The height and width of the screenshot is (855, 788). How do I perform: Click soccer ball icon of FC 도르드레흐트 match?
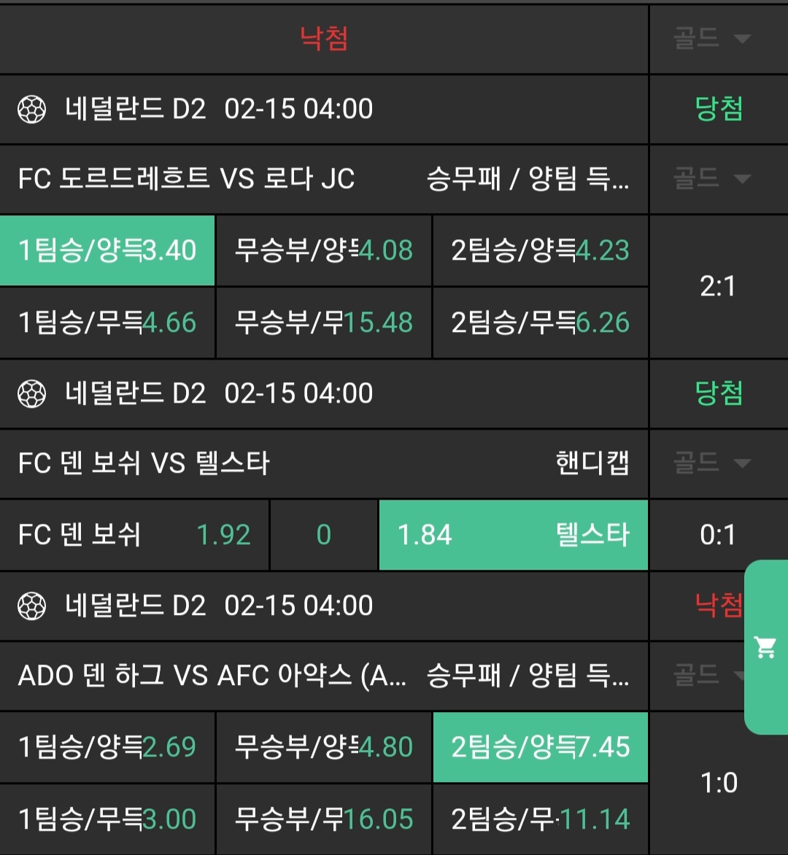31,110
